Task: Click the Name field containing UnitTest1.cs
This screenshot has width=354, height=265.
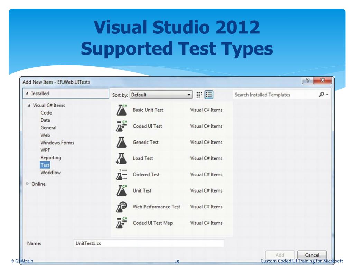Action: (149, 243)
